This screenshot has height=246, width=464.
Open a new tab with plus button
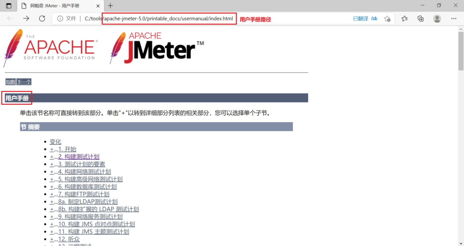point(111,6)
